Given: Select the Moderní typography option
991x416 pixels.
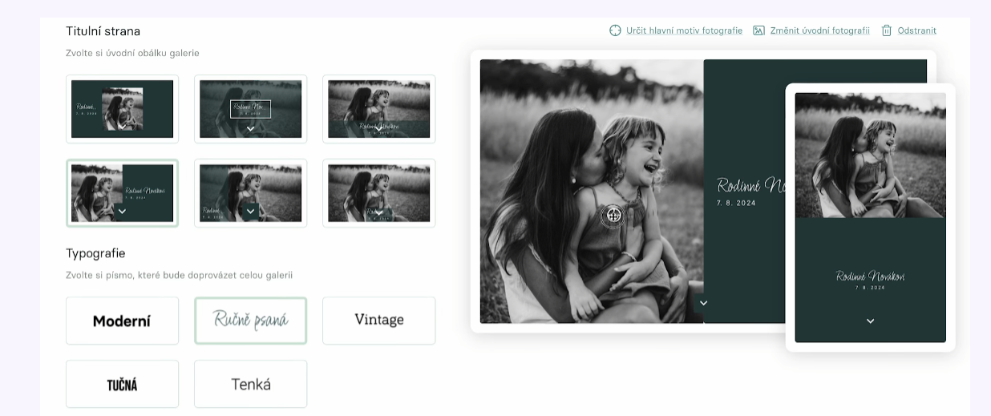Looking at the screenshot, I should 122,321.
